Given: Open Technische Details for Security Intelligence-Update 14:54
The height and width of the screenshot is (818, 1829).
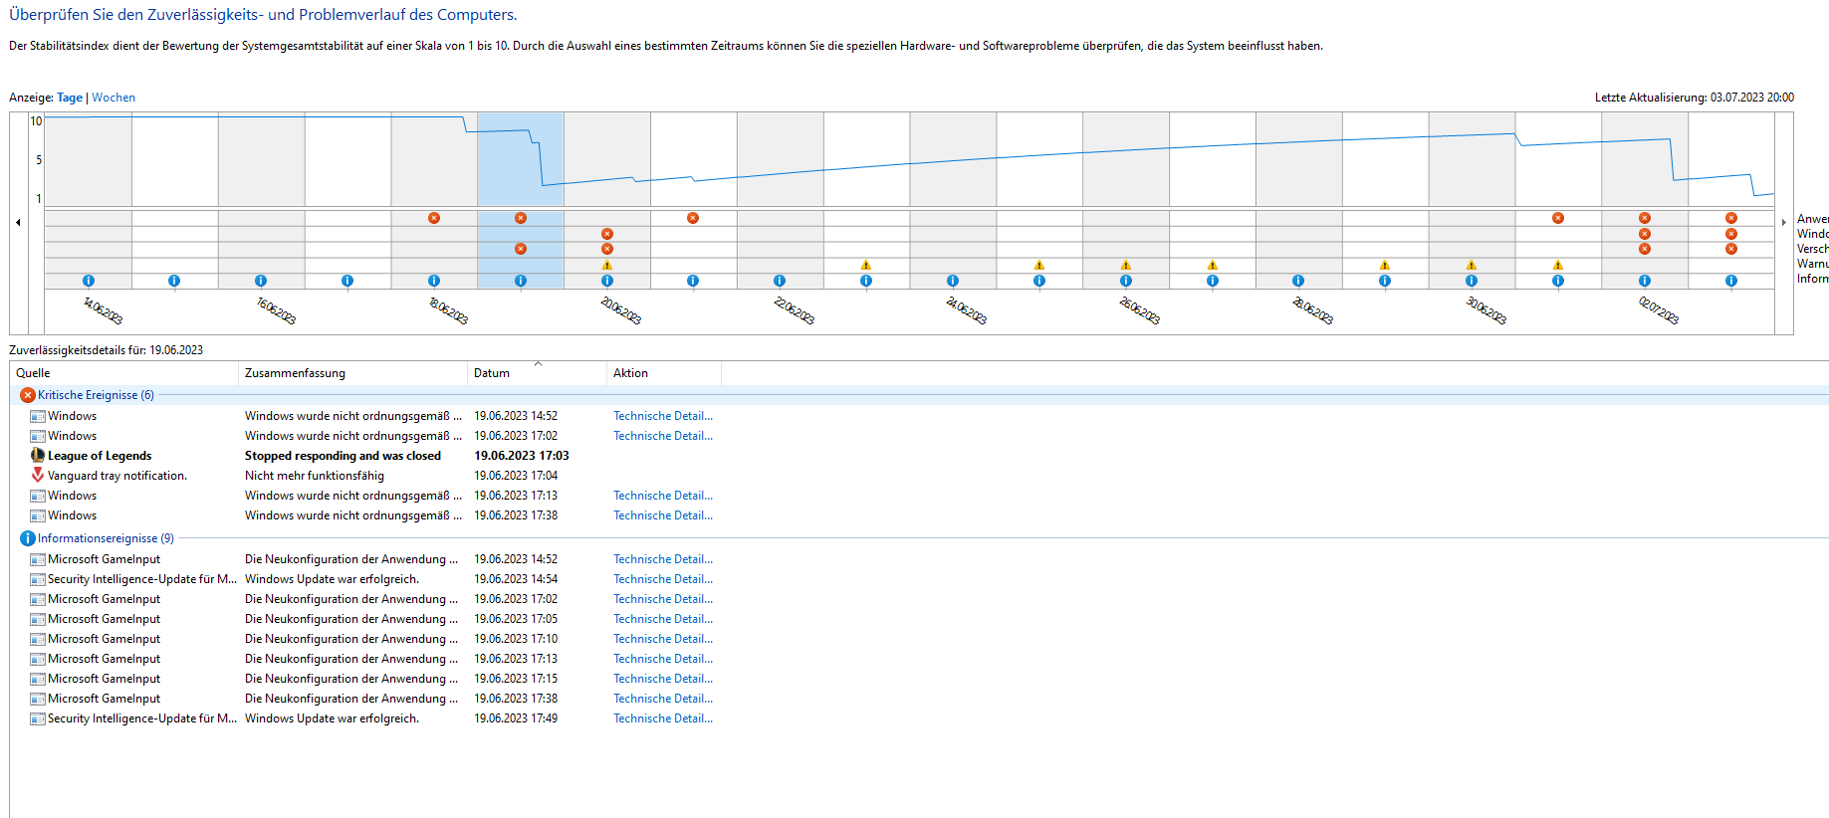Looking at the screenshot, I should coord(663,579).
